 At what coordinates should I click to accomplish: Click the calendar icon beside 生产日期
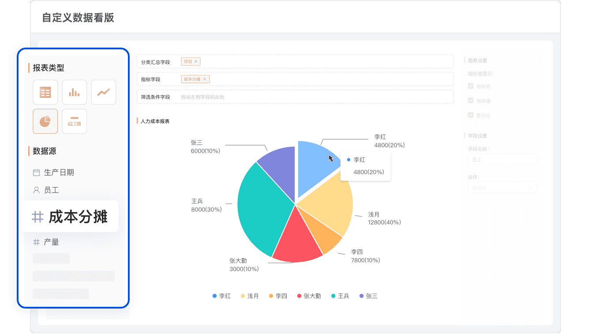pos(37,173)
